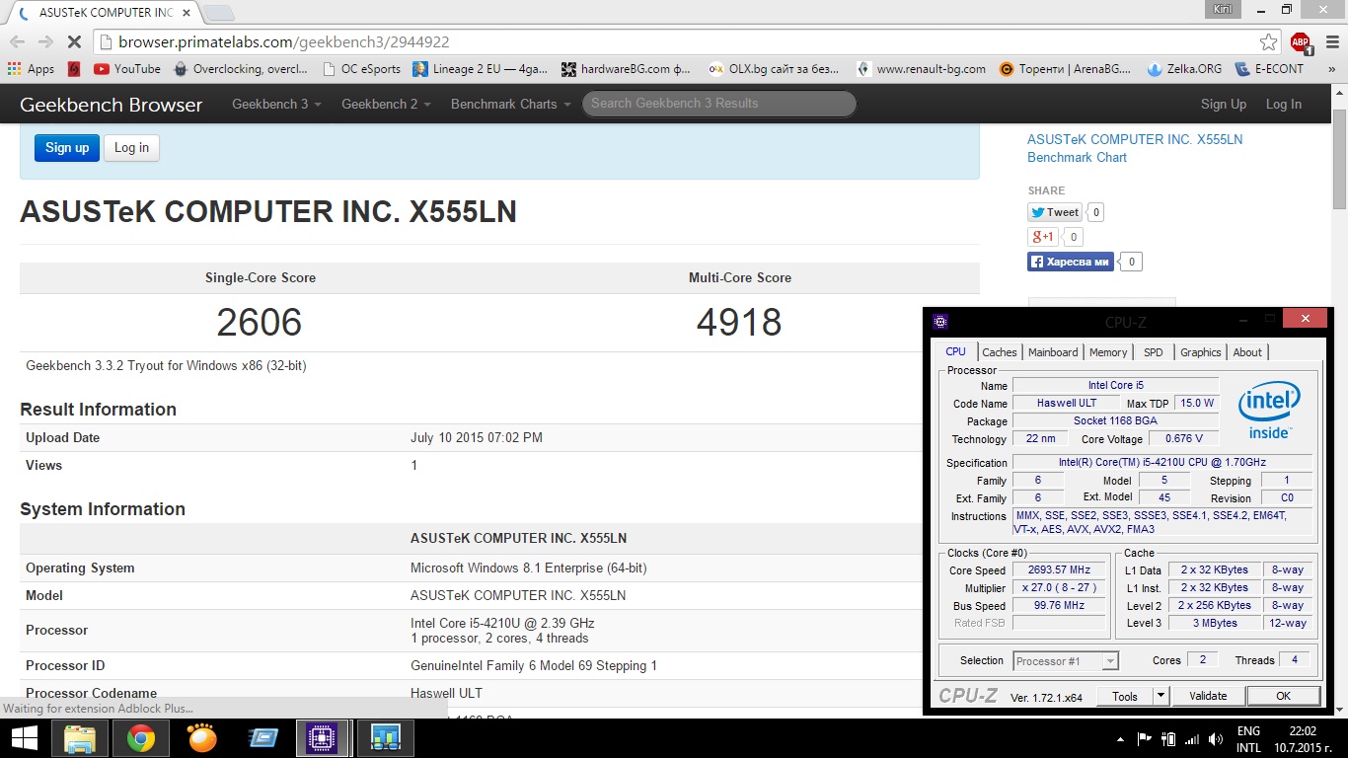Open the Adblock Plus extension icon

[x=1301, y=42]
